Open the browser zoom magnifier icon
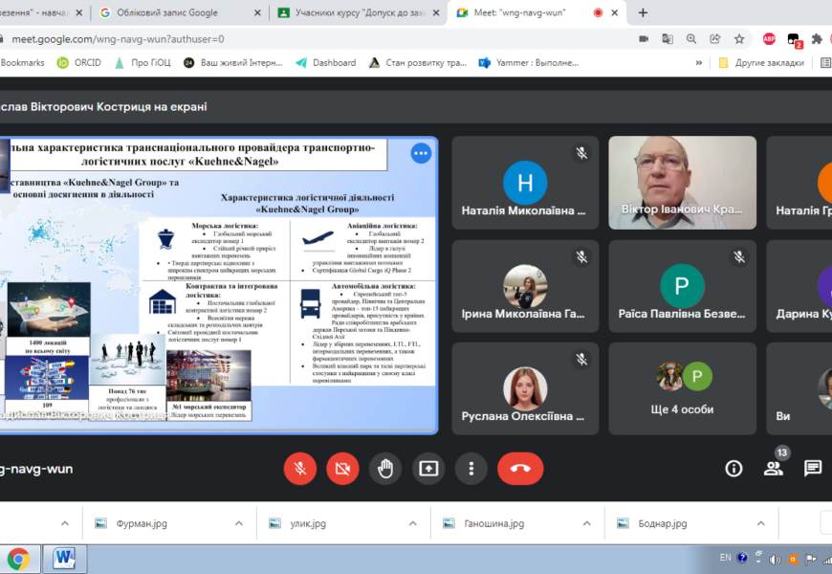Viewport: 832px width, 574px height. point(691,39)
